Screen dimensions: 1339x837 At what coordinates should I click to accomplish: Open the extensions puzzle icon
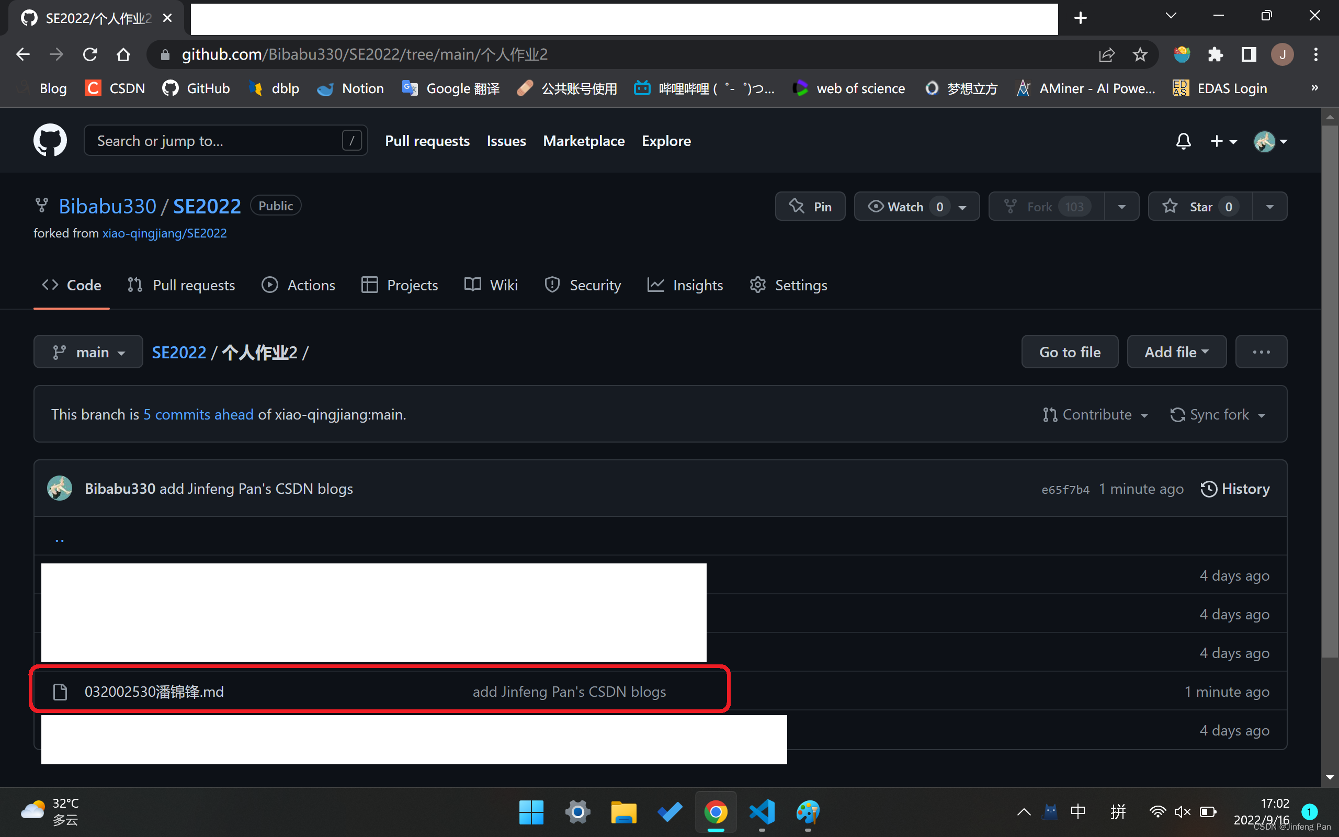1216,54
